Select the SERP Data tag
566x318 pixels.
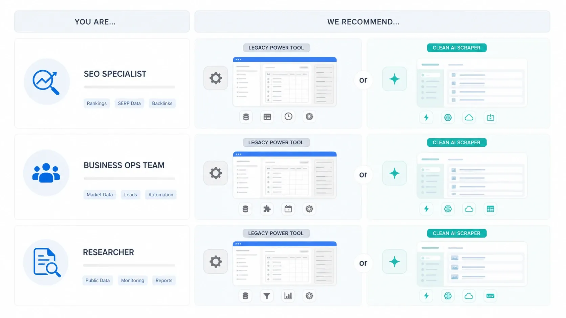[x=129, y=103]
